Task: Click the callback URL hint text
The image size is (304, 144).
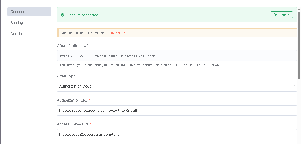Action: pos(139,65)
